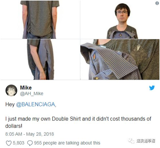Visit the @AH_Mike handle

tap(32, 94)
